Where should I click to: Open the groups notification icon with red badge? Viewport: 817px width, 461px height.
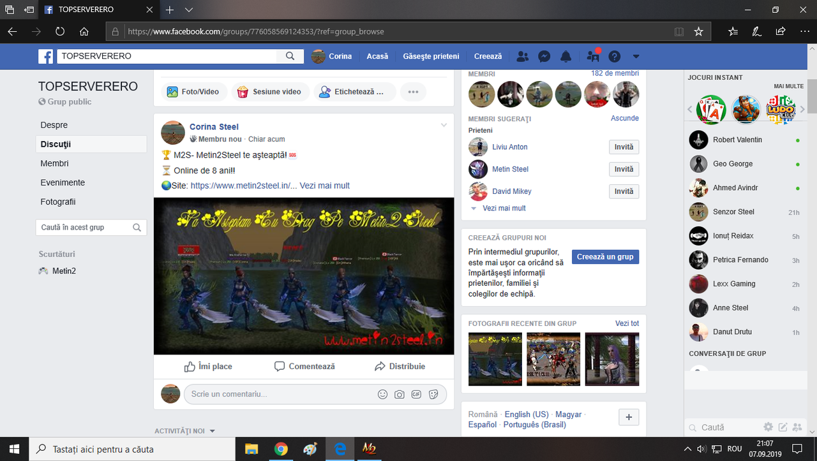click(x=593, y=56)
